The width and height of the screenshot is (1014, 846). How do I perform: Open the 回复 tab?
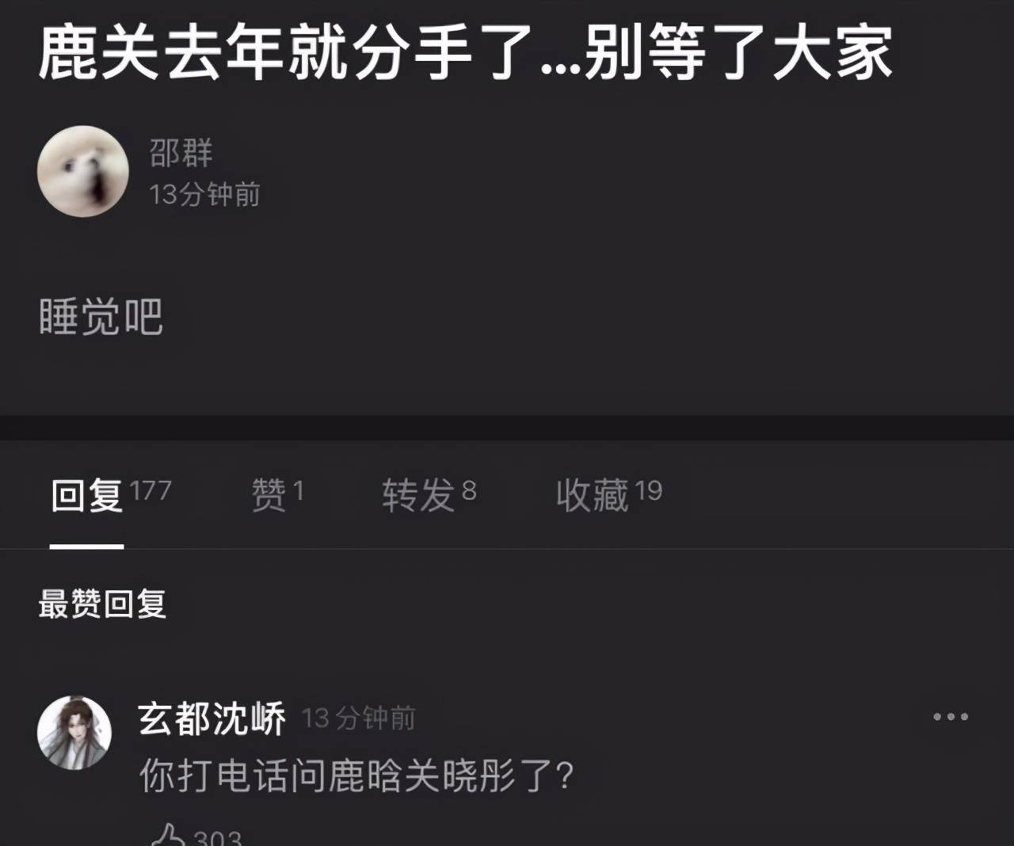tap(111, 494)
